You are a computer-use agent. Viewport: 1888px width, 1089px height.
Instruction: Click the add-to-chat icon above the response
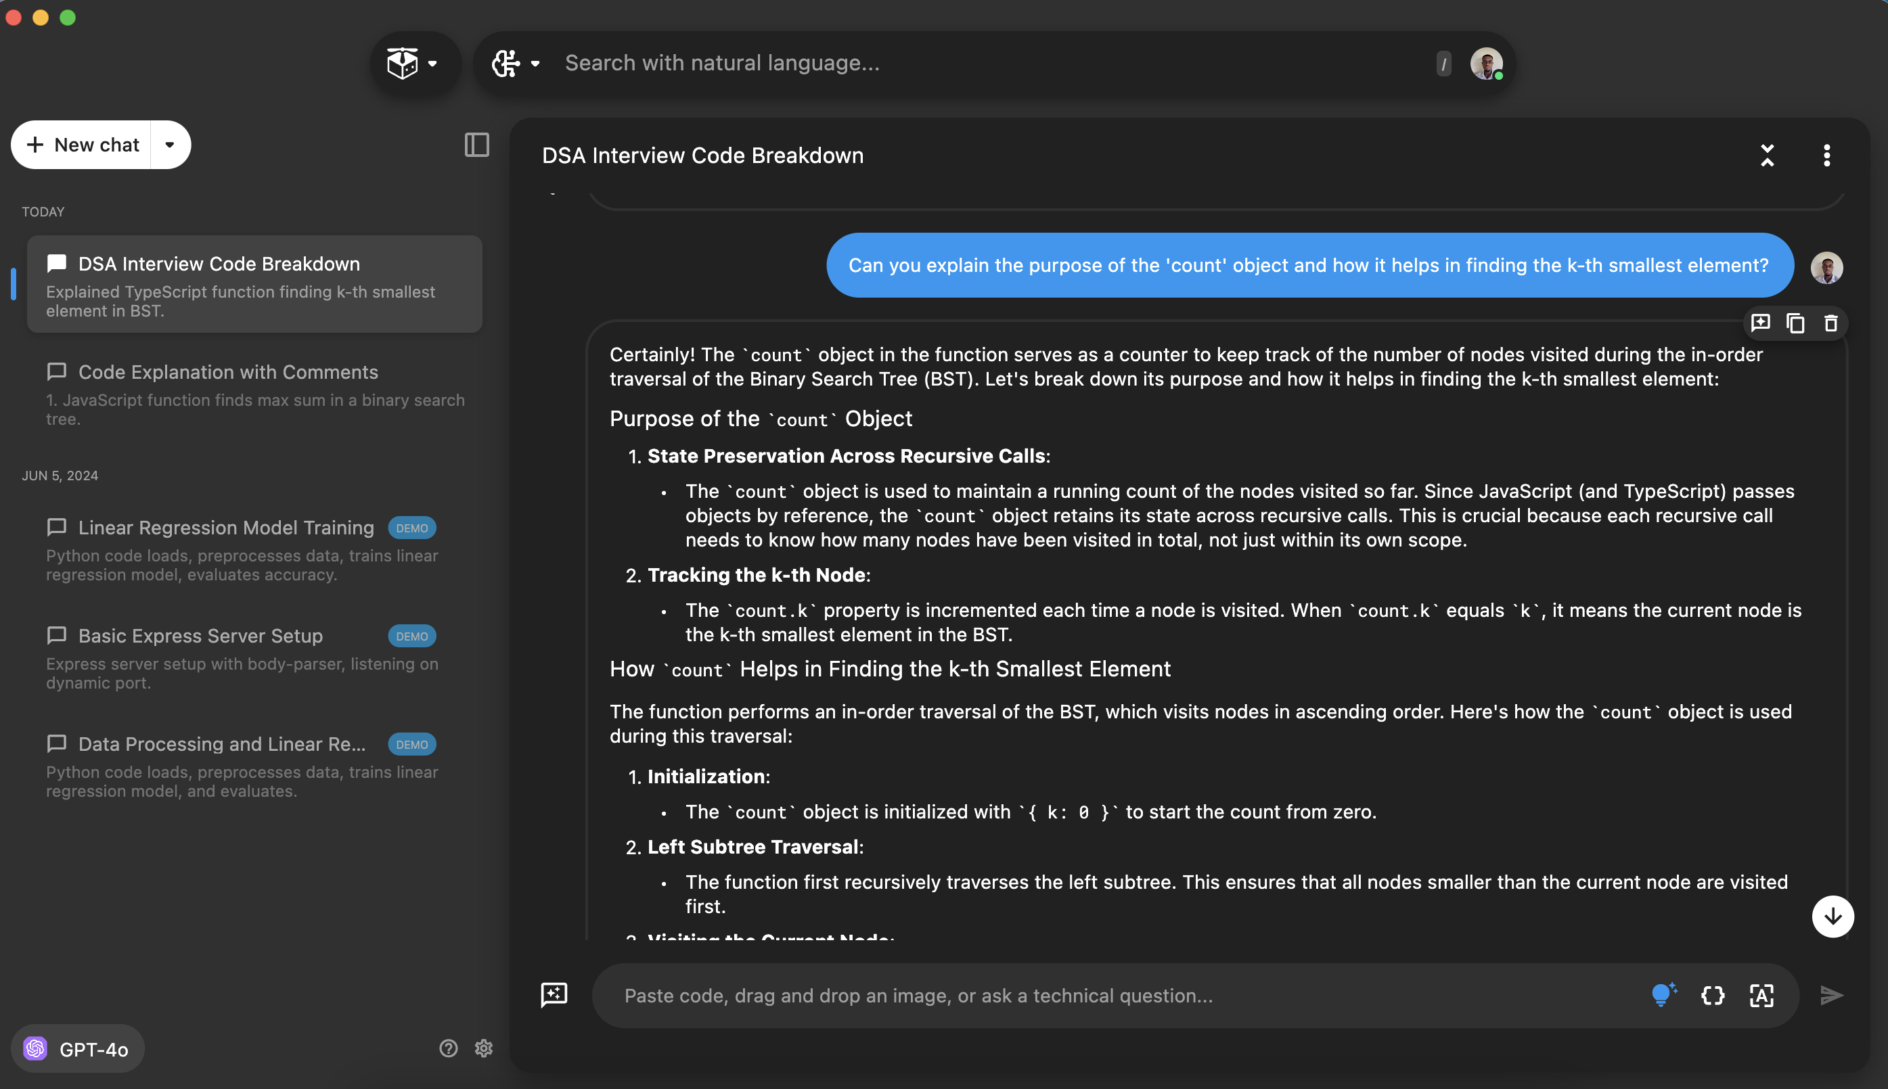pyautogui.click(x=1760, y=323)
